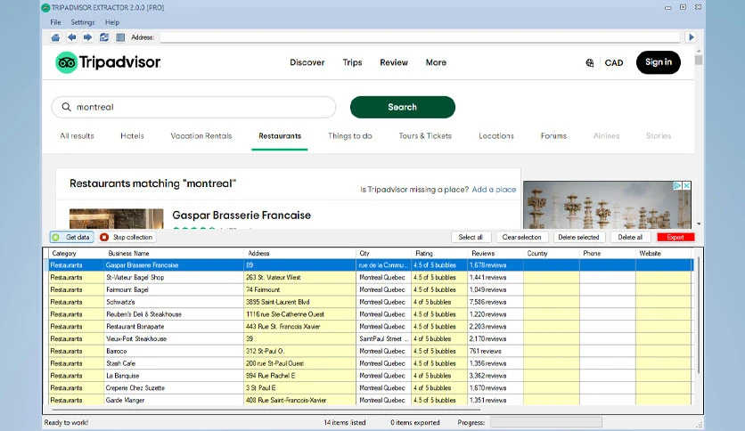Click the Stop collection button
This screenshot has width=745, height=431.
[127, 237]
